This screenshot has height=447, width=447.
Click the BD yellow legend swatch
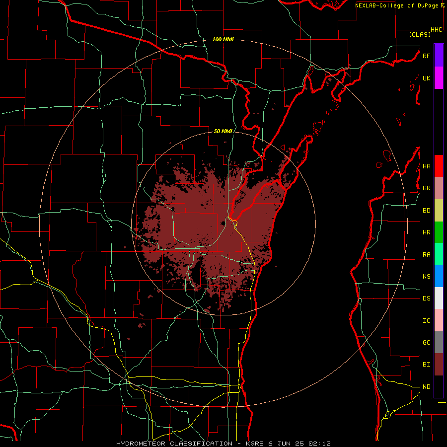coord(439,210)
